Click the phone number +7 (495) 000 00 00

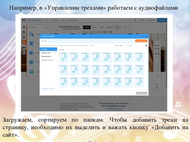click(x=114, y=109)
